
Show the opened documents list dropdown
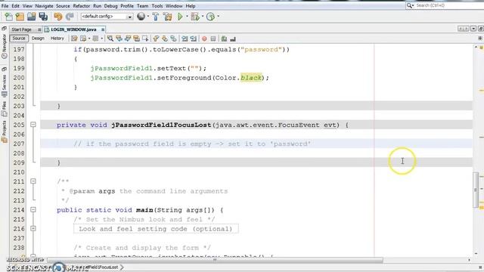473,29
